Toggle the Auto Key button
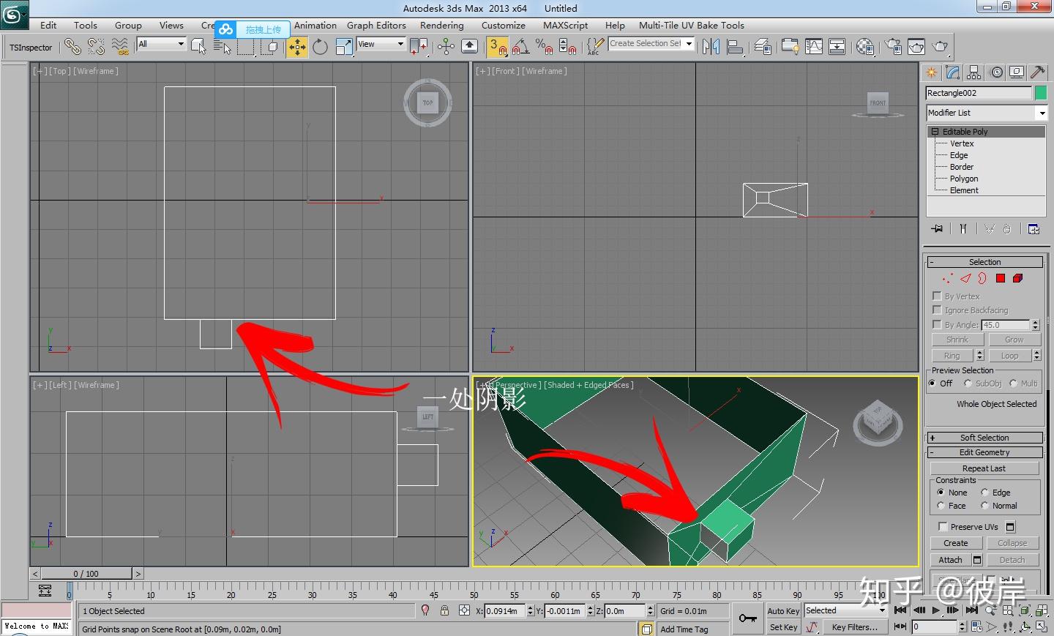1054x636 pixels. (x=783, y=610)
